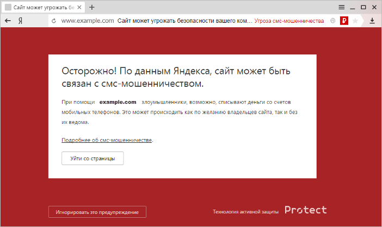Close the tab 'Сайт может угрожать'

pos(79,7)
